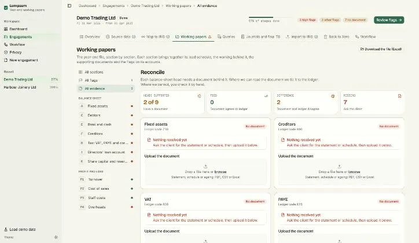Click browse in the Creditors upload area
Viewport: 419px width, 243px height.
(354, 172)
